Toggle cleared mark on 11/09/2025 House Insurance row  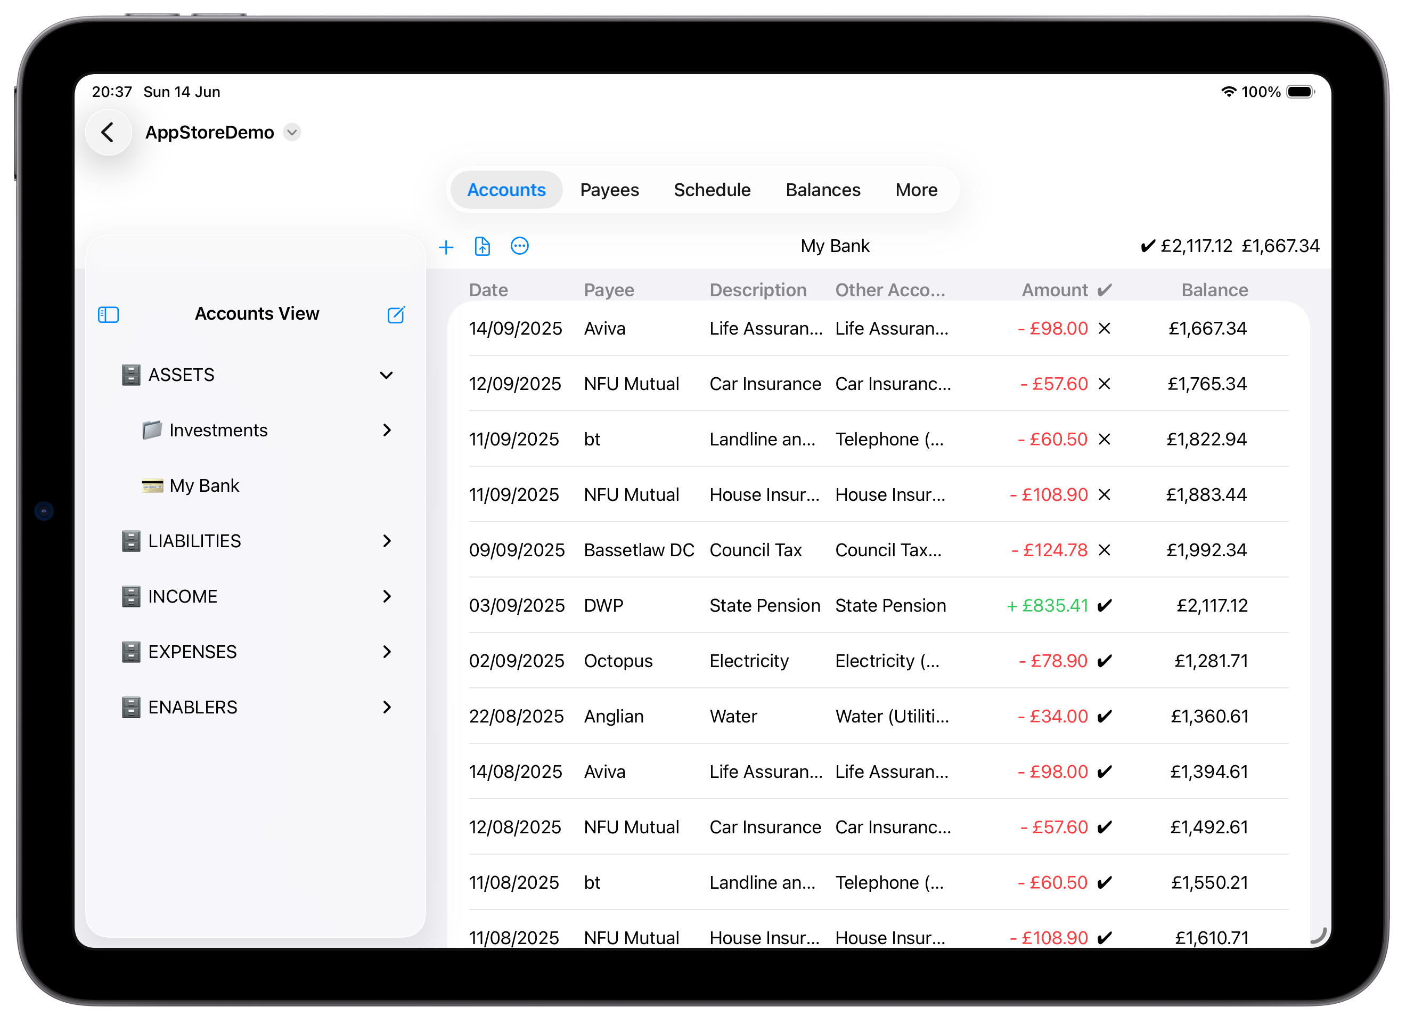pos(1104,494)
